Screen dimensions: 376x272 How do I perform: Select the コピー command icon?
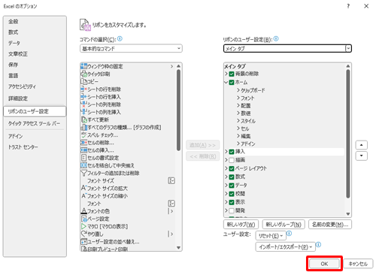coord(83,81)
